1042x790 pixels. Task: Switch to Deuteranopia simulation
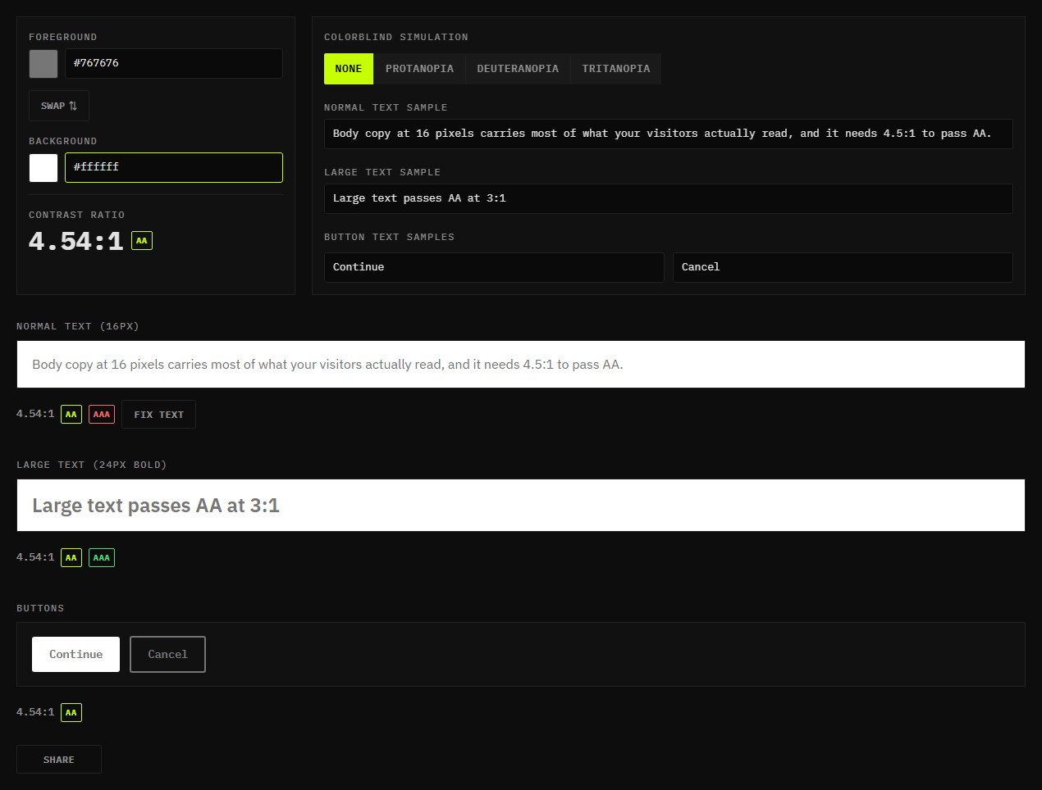(x=518, y=69)
